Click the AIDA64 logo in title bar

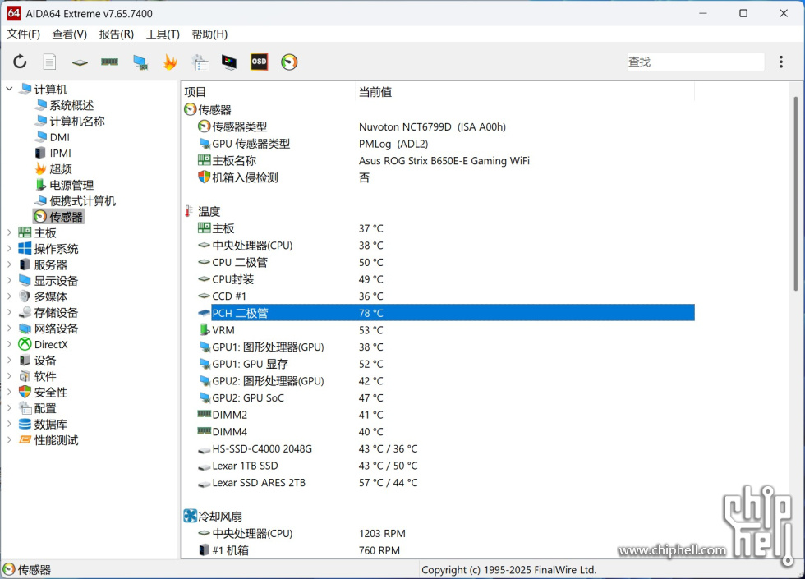click(14, 13)
